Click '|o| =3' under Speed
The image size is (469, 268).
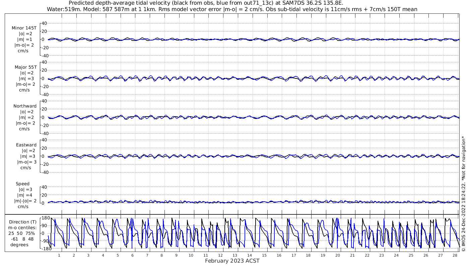[25, 189]
